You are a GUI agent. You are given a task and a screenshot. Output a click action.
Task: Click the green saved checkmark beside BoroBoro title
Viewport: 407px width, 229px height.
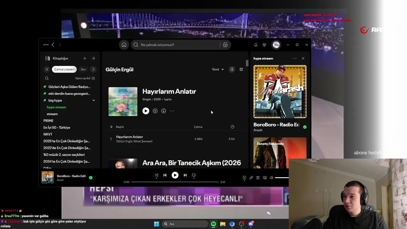pos(305,127)
